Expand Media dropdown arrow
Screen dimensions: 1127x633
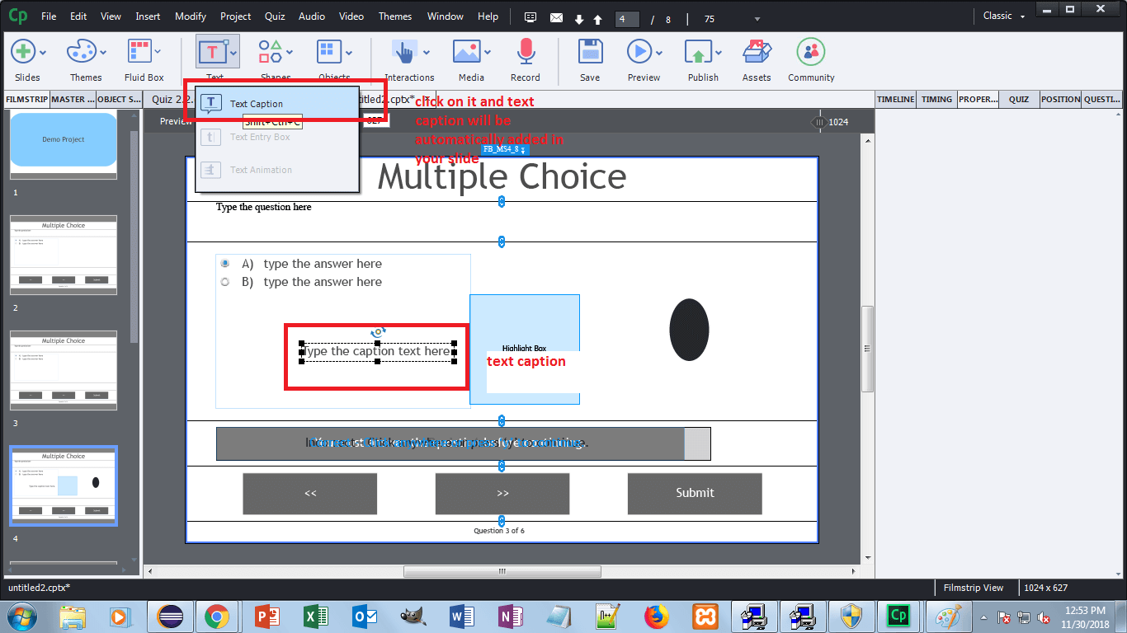[489, 53]
